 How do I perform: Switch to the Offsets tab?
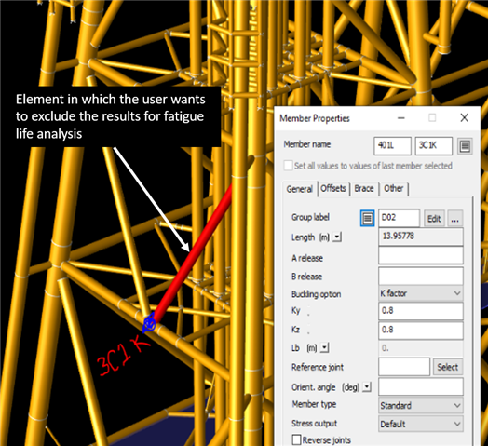[x=333, y=189]
